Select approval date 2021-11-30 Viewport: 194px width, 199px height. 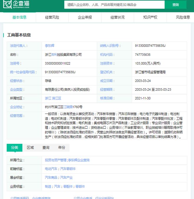pos(143,98)
